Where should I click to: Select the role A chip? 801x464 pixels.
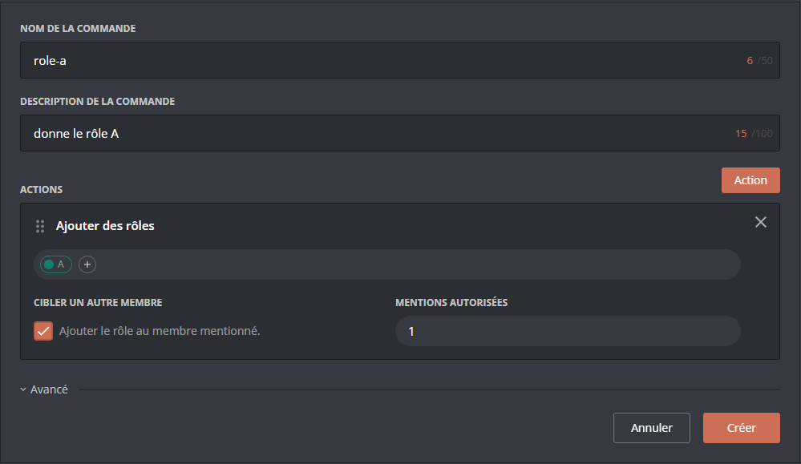57,264
